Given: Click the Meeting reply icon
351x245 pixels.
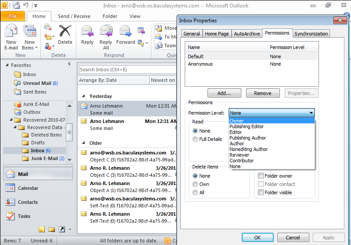Looking at the screenshot, I should click(x=141, y=30).
